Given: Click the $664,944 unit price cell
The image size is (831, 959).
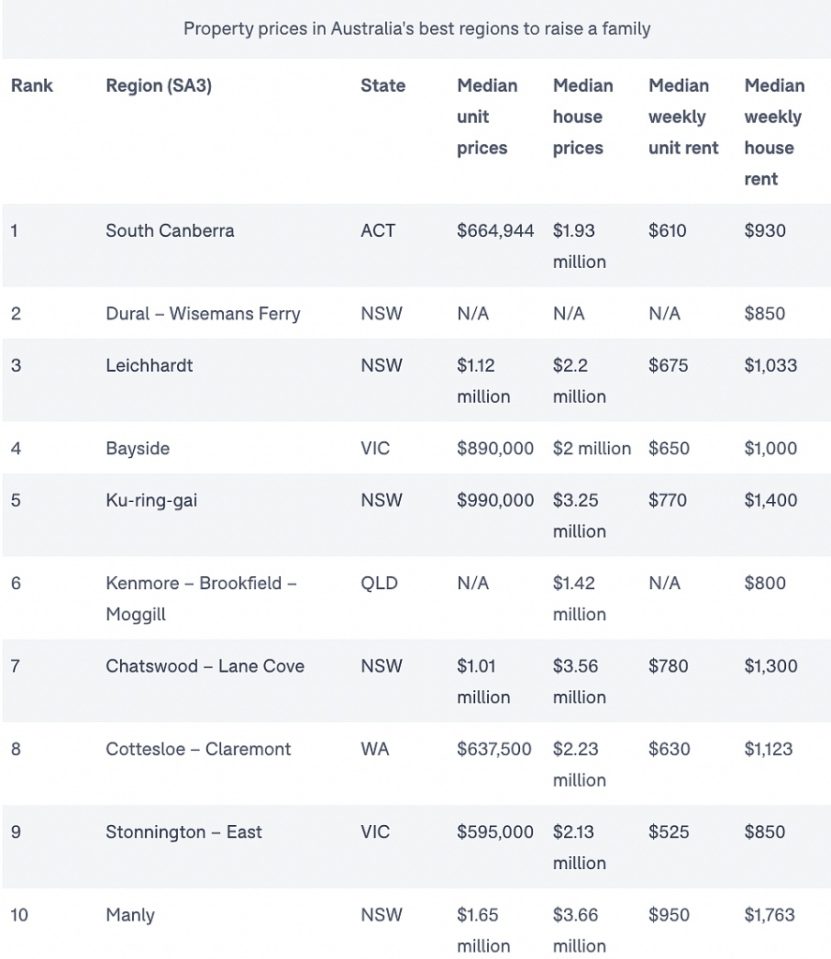Looking at the screenshot, I should (x=495, y=230).
